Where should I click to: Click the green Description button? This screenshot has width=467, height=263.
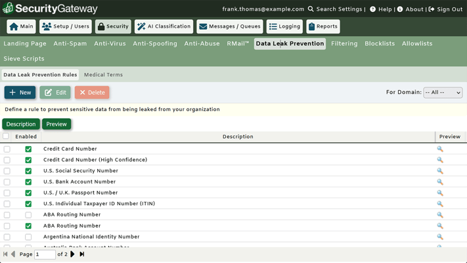21,124
